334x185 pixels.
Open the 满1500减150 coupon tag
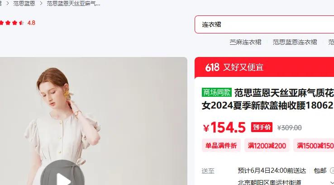[314, 145]
